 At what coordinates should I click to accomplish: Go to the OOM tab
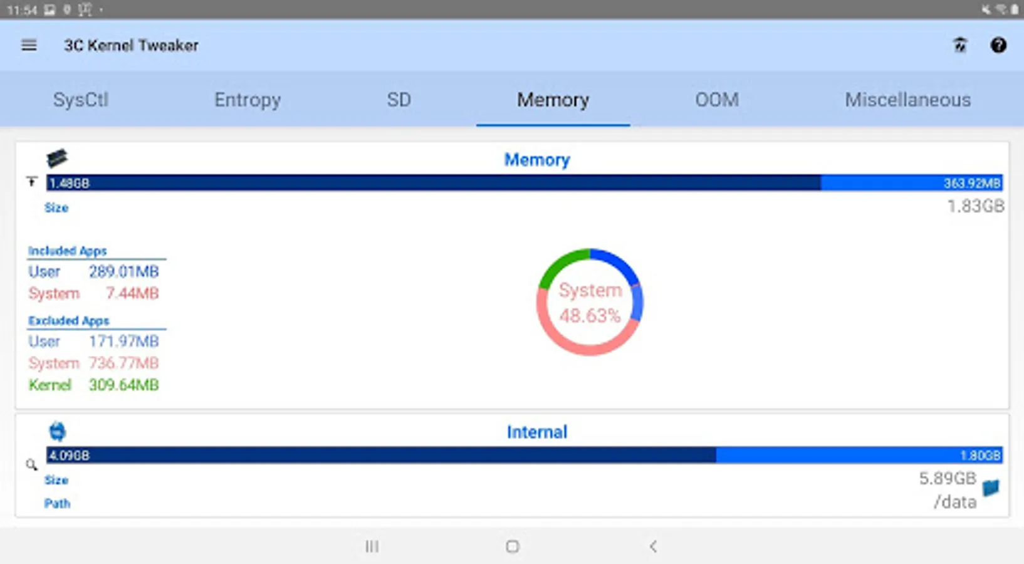[717, 100]
